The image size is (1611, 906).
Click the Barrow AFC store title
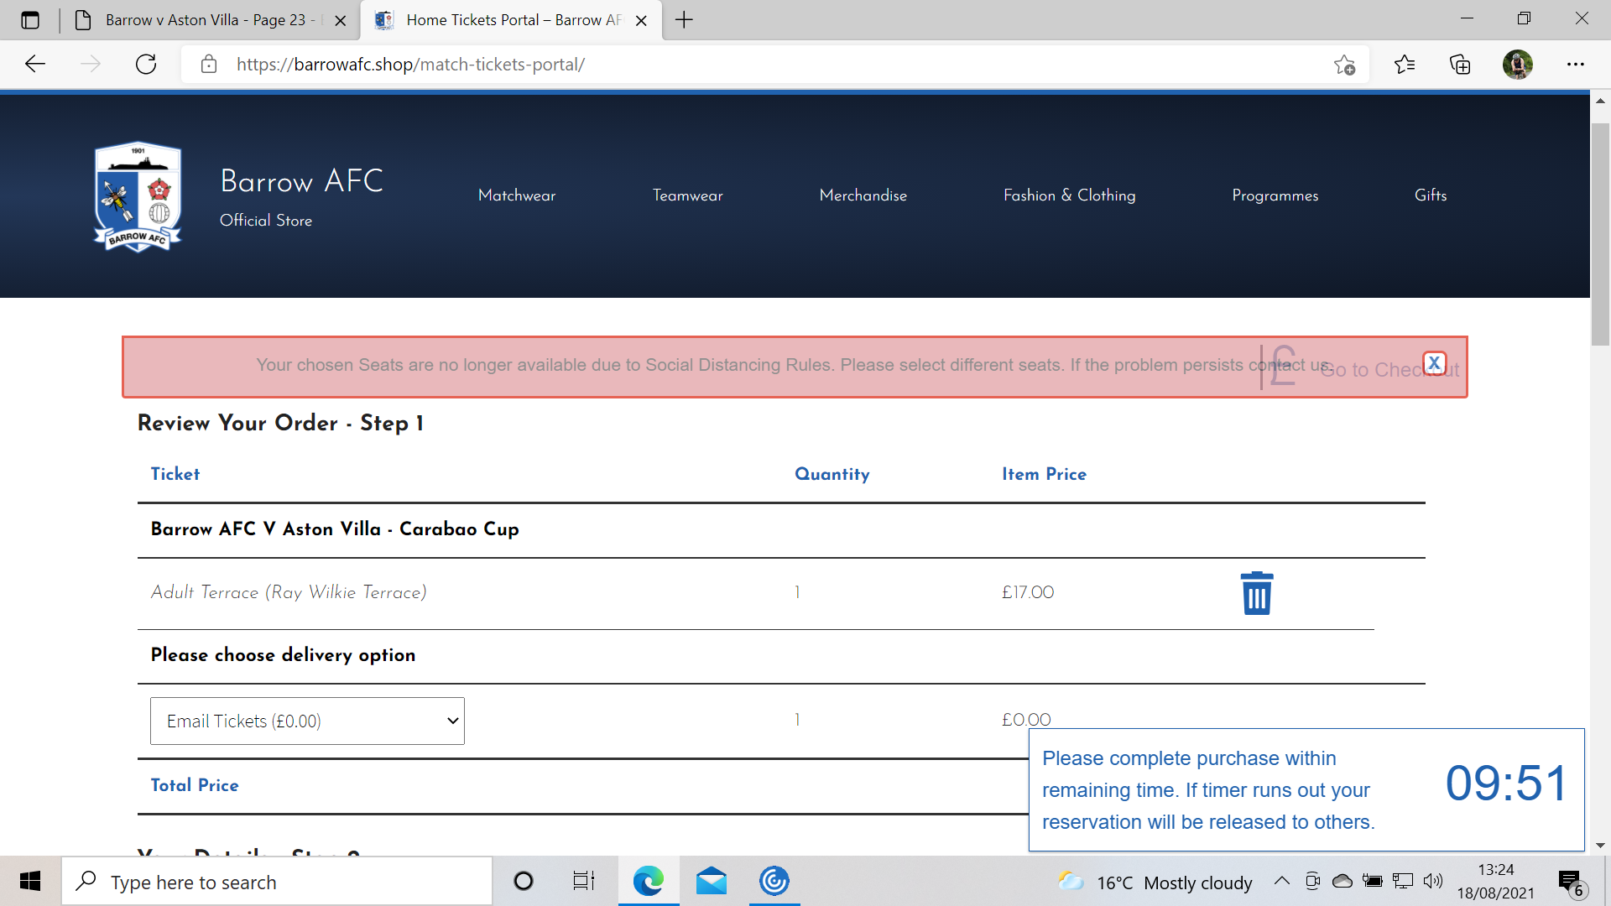[x=301, y=180]
